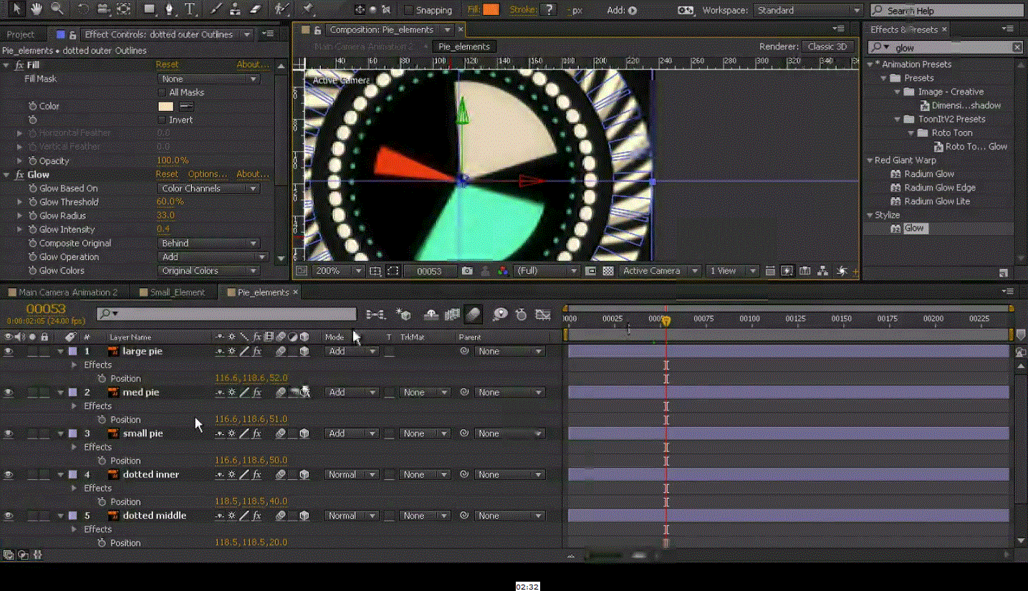Click About for the Fill effect
The image size is (1028, 591).
tap(253, 64)
